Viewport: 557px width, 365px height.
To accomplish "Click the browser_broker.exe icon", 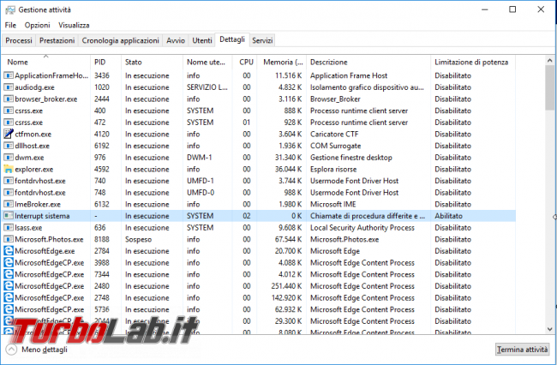I will point(9,99).
